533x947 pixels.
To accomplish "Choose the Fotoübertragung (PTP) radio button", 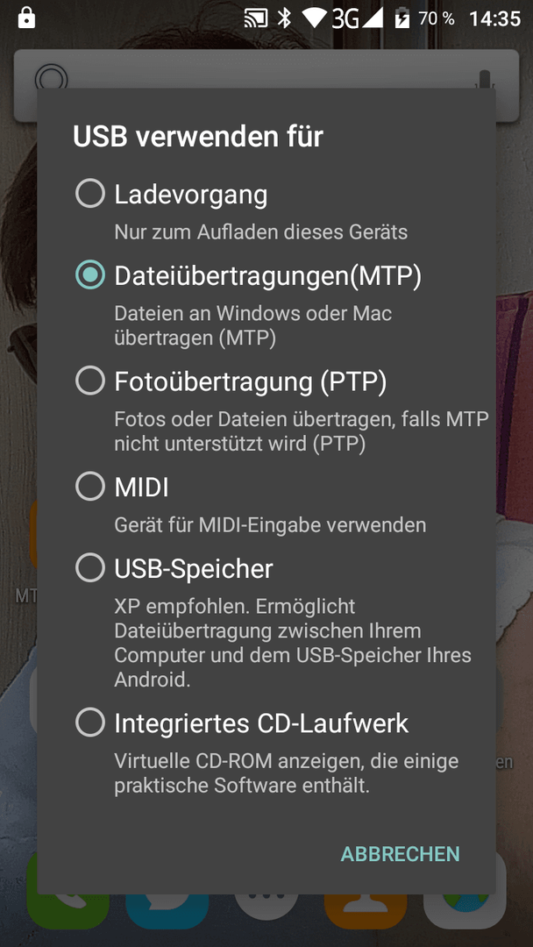I will (90, 381).
